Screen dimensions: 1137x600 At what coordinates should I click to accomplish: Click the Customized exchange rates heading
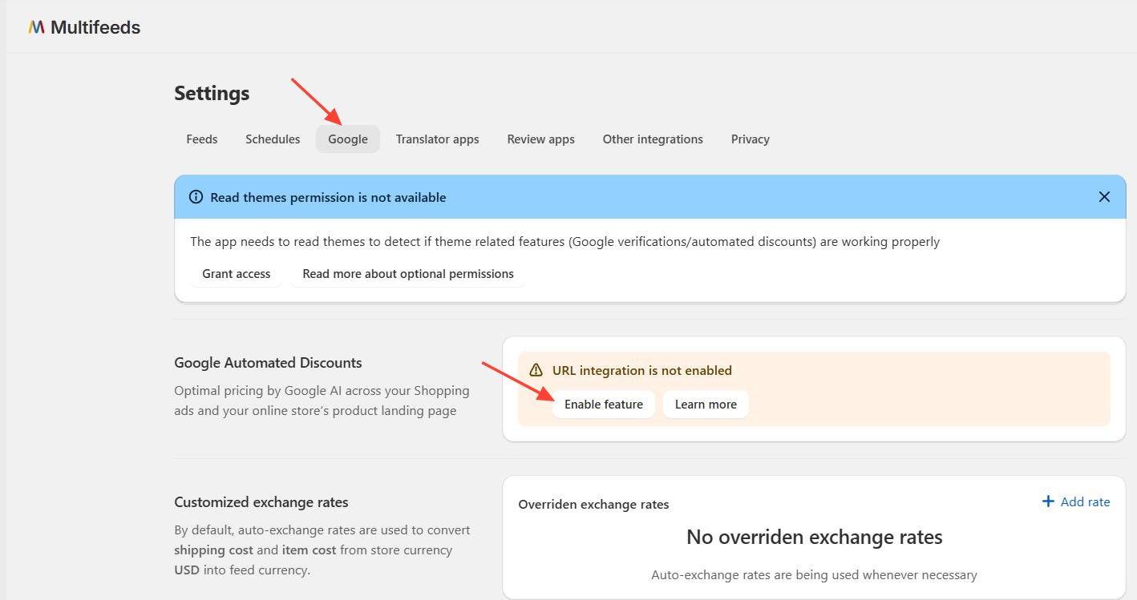click(261, 502)
